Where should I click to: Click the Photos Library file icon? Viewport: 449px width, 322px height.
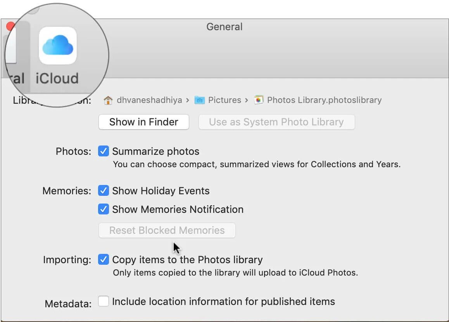(x=259, y=100)
